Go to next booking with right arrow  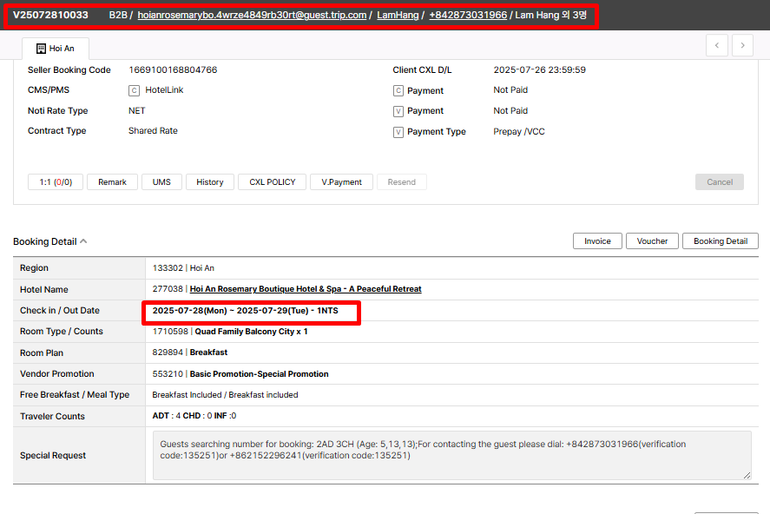pyautogui.click(x=742, y=46)
